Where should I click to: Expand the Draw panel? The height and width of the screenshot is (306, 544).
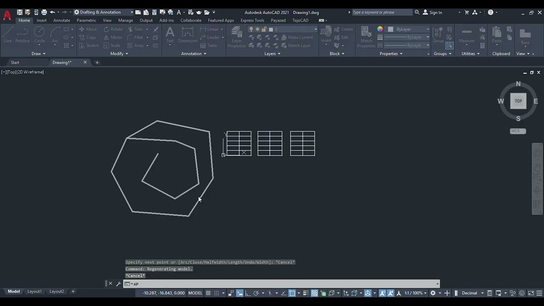pyautogui.click(x=38, y=54)
